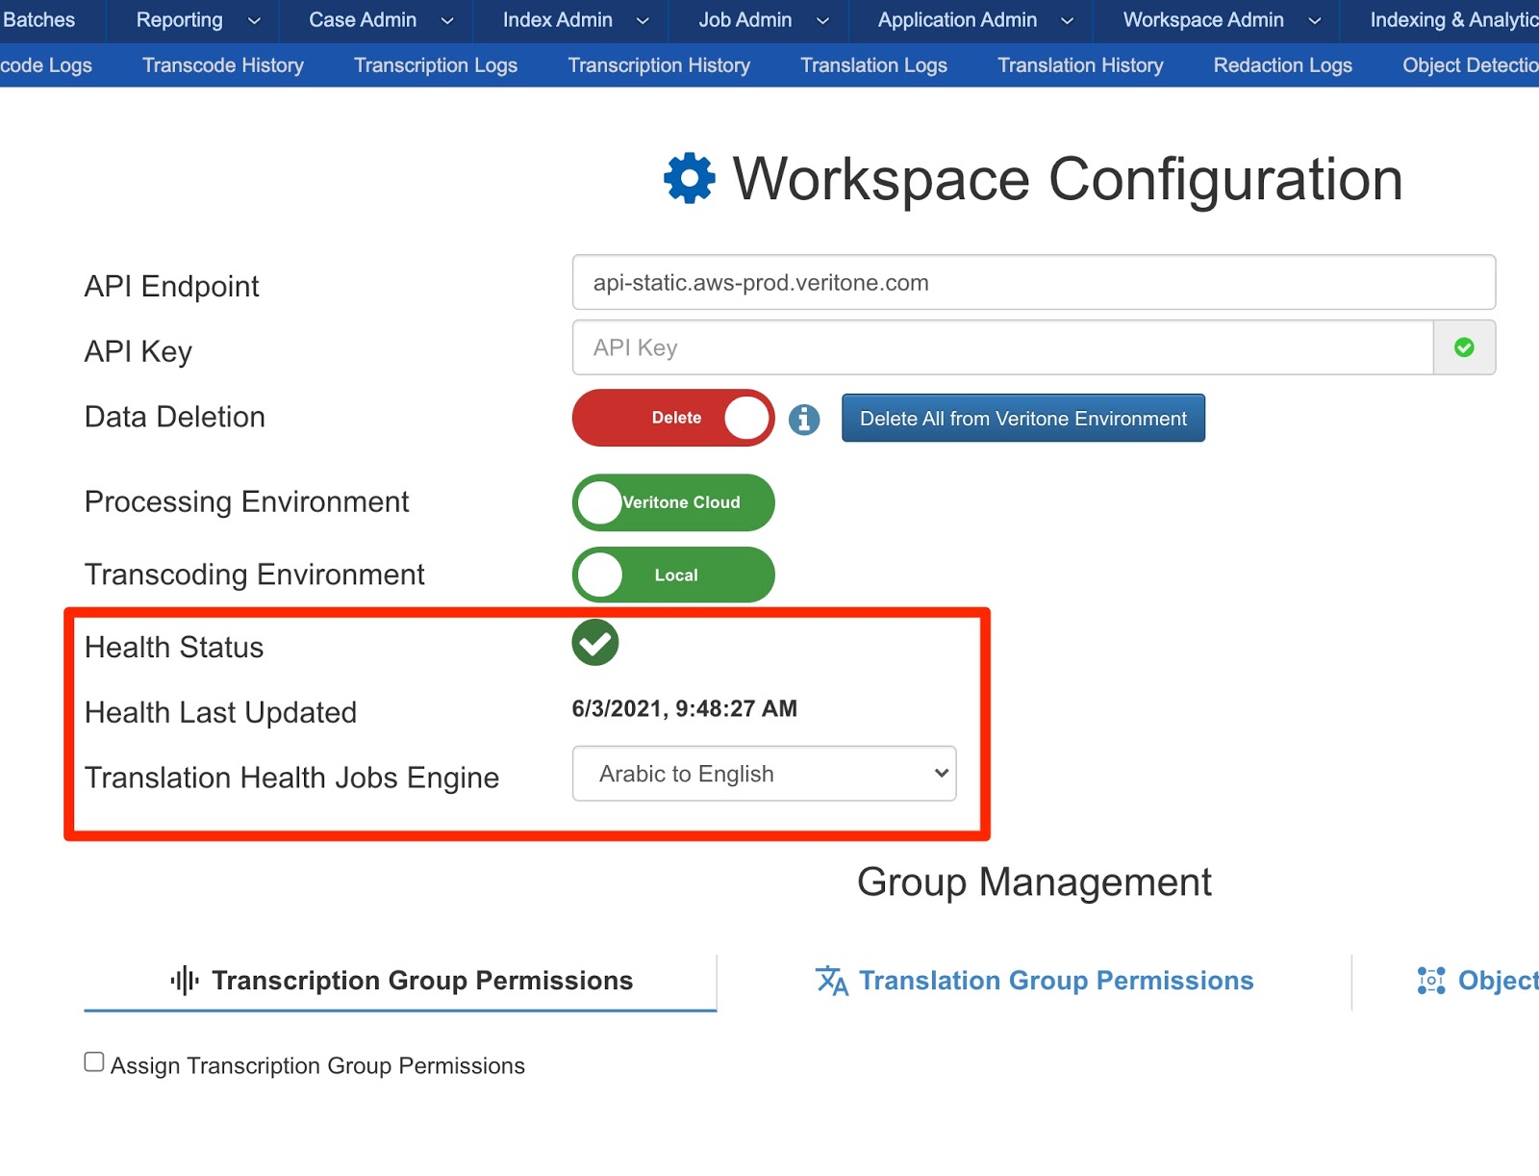Switch the Processing Environment Veritone Cloud toggle
This screenshot has height=1176, width=1539.
[x=673, y=502]
